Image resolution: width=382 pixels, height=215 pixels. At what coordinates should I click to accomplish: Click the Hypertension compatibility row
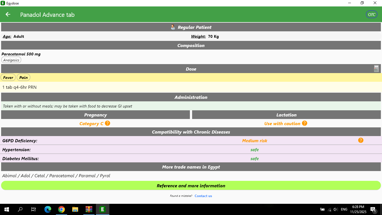(x=191, y=150)
